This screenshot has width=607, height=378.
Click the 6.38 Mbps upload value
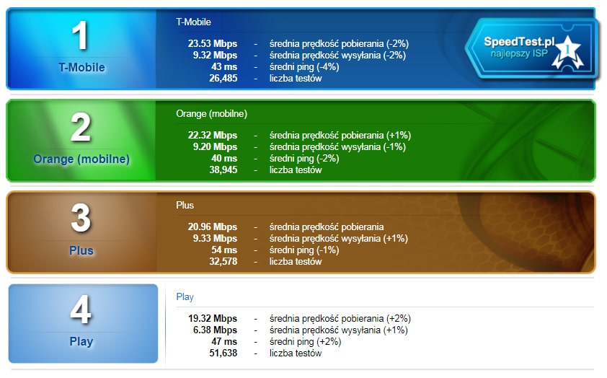(215, 330)
